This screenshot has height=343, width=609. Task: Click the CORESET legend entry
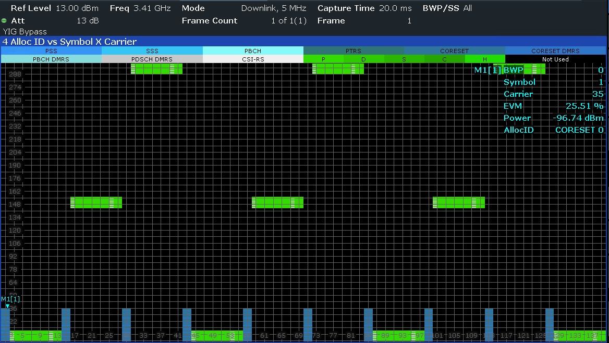click(x=455, y=51)
